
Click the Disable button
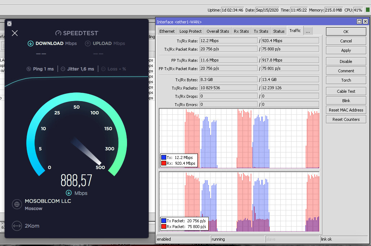[x=346, y=61]
